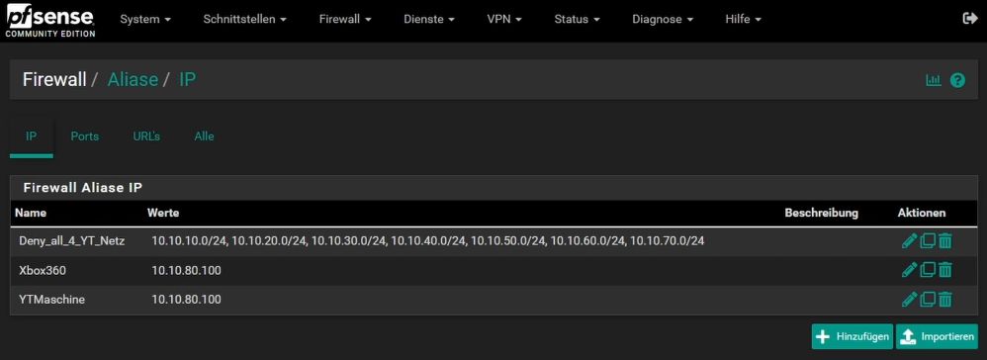Viewport: 987px width, 360px height.
Task: Copy the Deny_all_4_YT_Netz alias
Action: (x=928, y=240)
